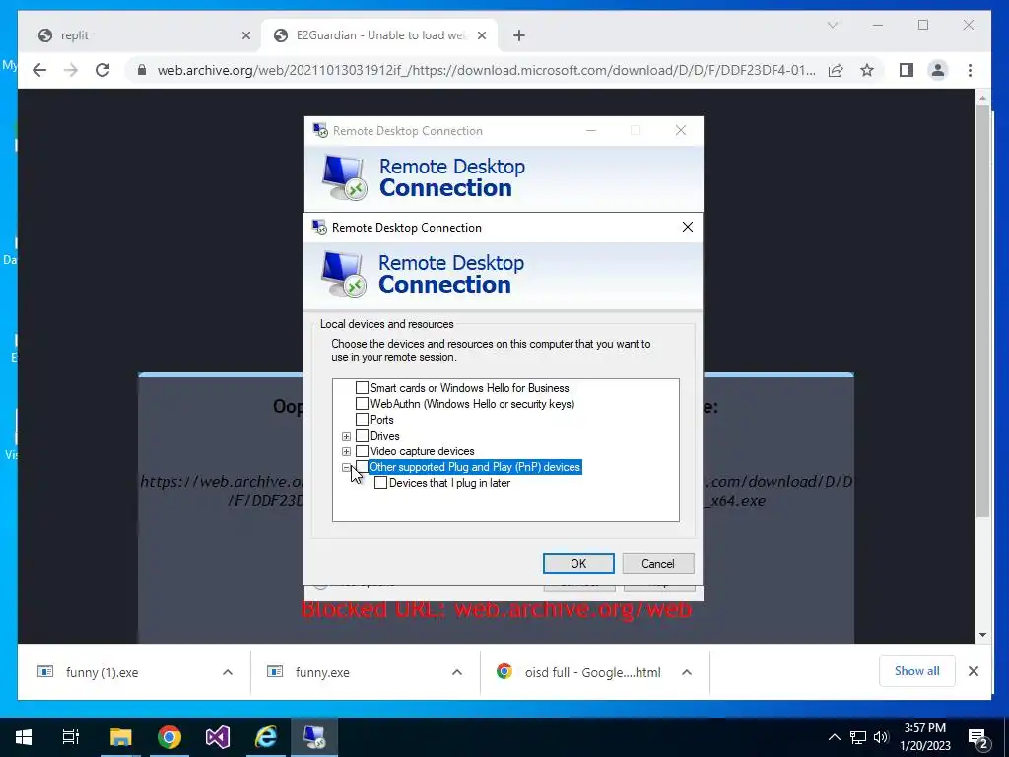Click the page's vertical scrollbar
Image resolution: width=1009 pixels, height=757 pixels.
pyautogui.click(x=982, y=310)
